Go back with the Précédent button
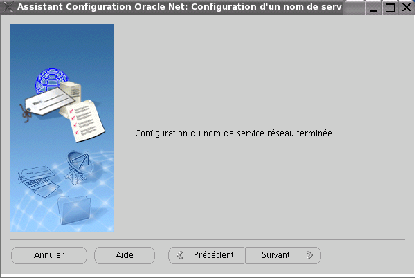416x278 pixels. click(206, 255)
